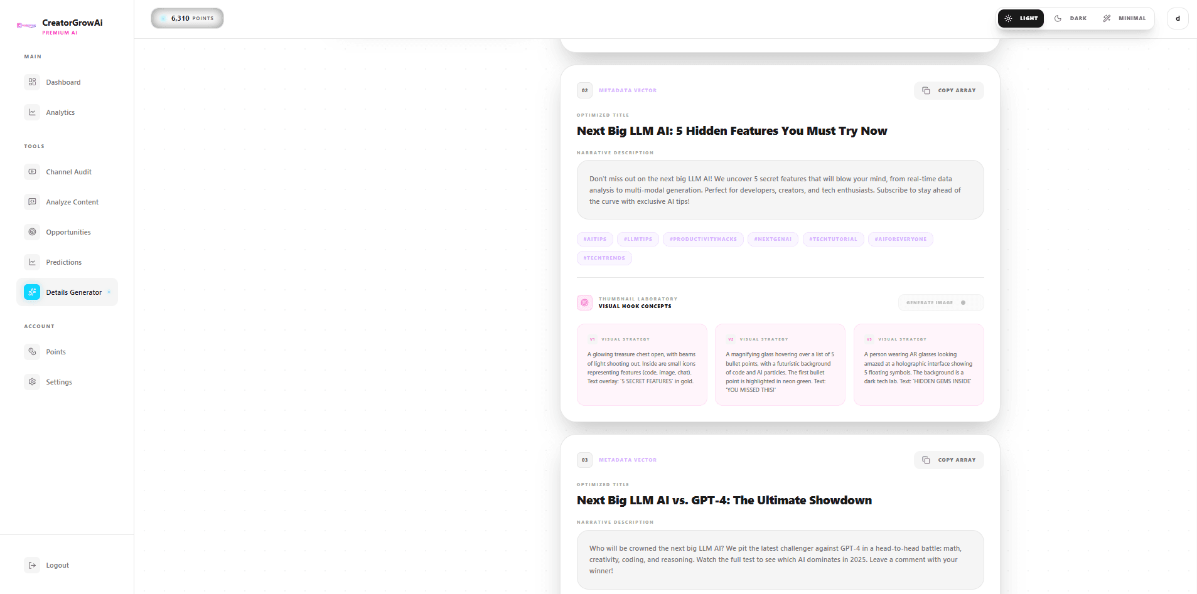Open the Thumbnail Laboratory target icon
This screenshot has height=594, width=1197.
(584, 302)
